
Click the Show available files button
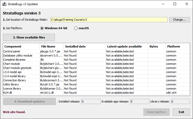[x=29, y=37]
